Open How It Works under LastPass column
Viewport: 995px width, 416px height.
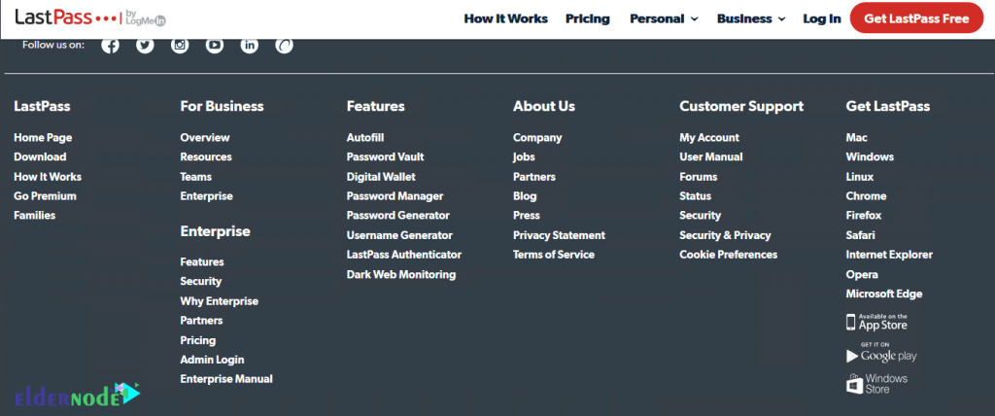(x=48, y=177)
